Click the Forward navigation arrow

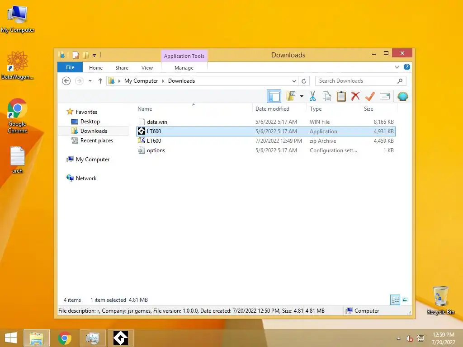pos(79,81)
